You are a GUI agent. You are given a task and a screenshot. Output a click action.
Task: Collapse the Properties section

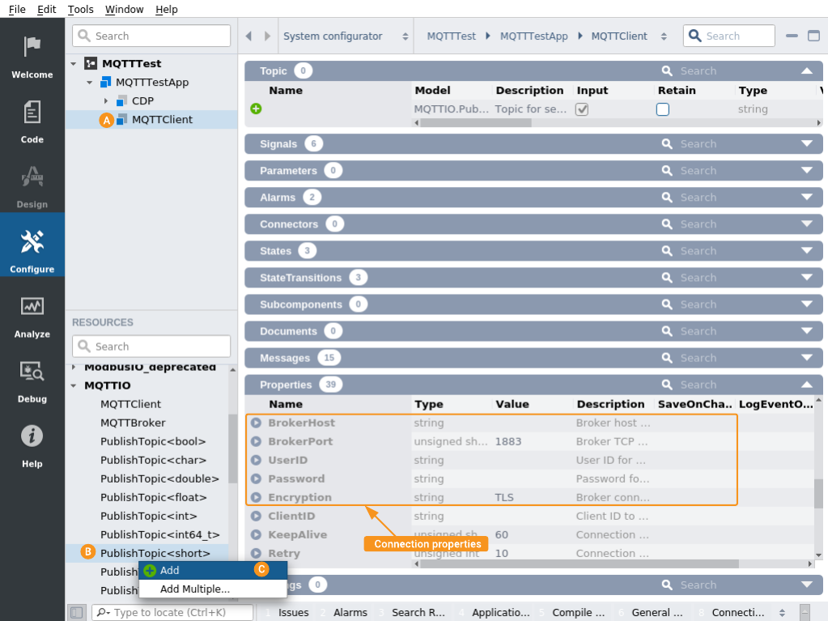[x=805, y=385]
